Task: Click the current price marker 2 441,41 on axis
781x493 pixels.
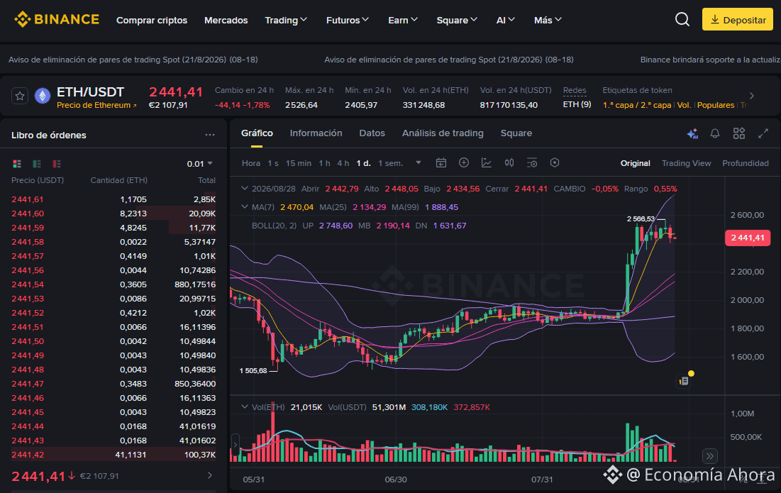Action: [748, 238]
